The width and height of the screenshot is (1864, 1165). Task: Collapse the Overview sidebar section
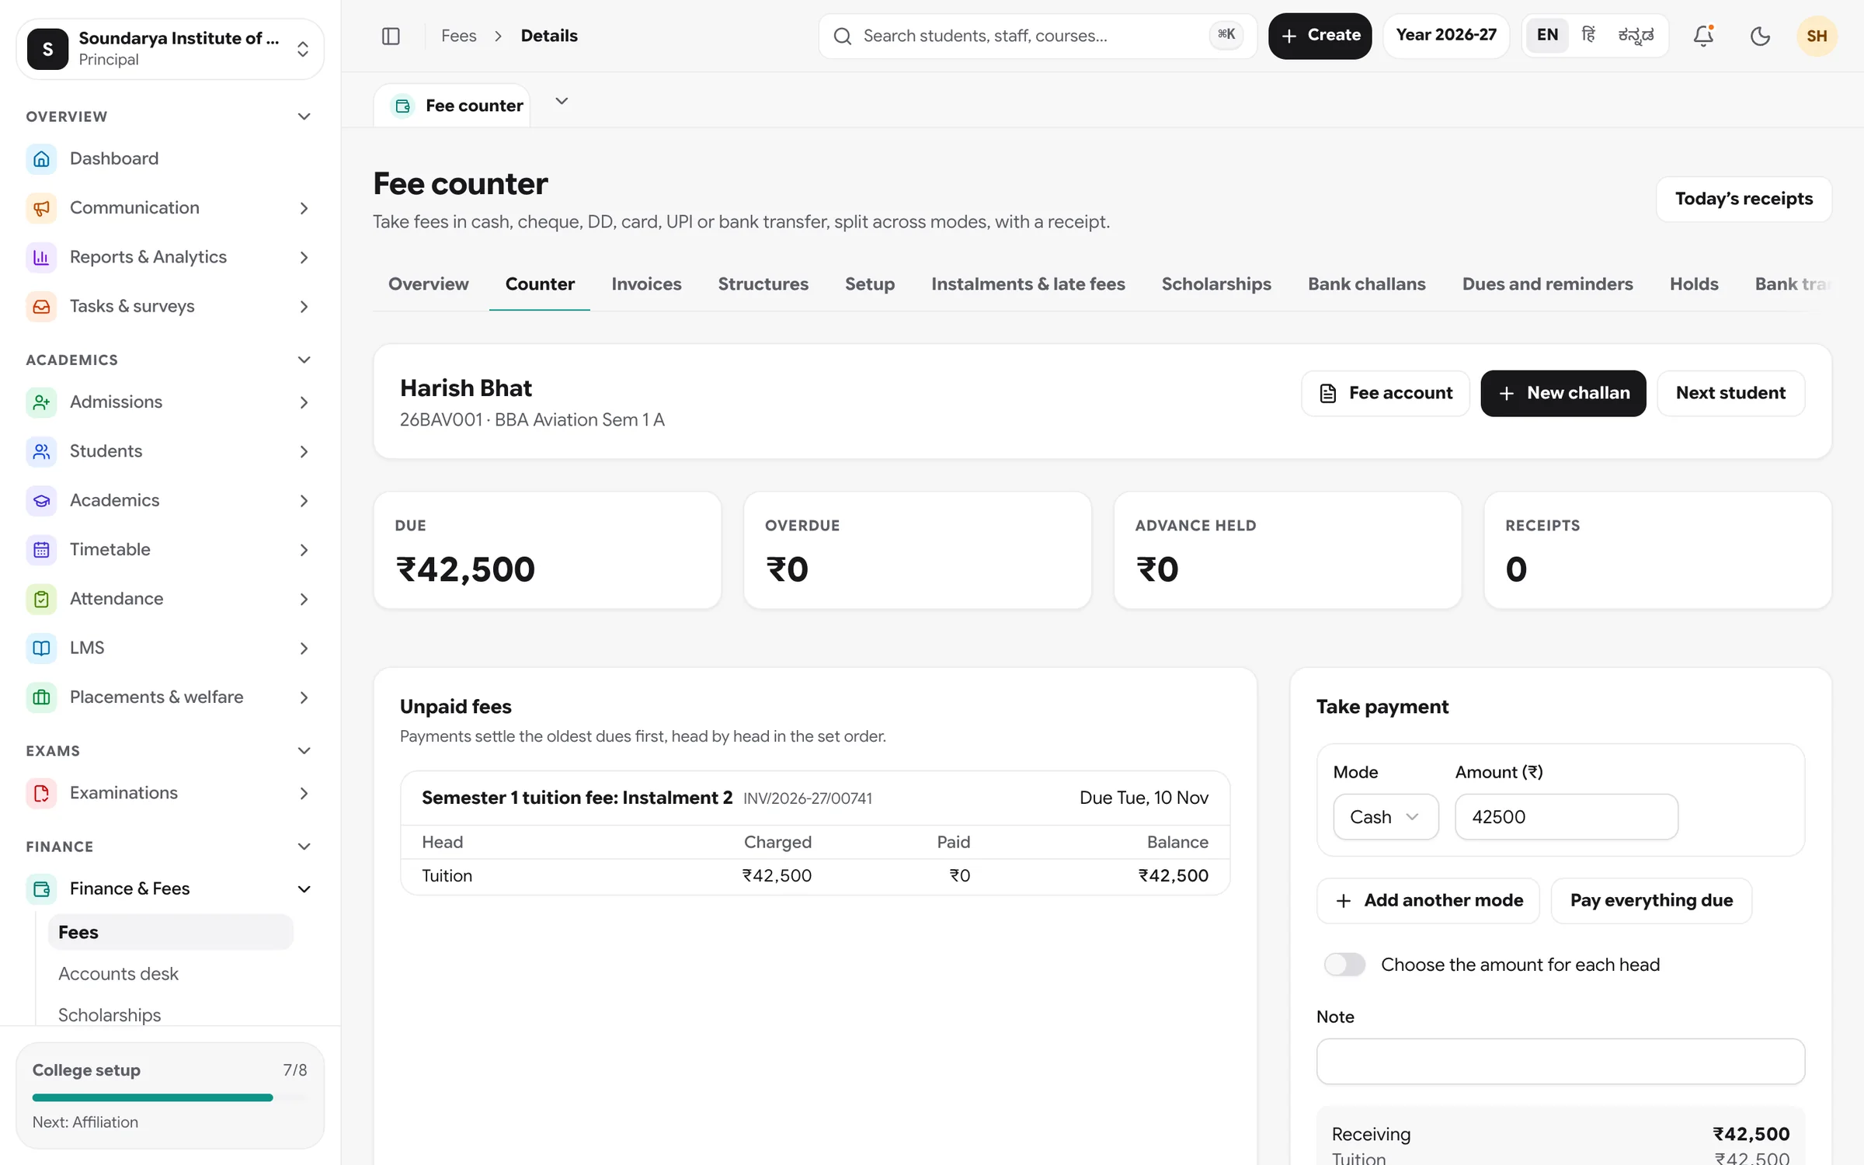point(304,116)
